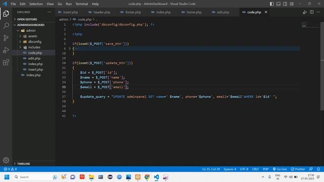Screen dimensions: 324x182
Task: Click the Explorer more actions ellipsis
Action: 50,12
